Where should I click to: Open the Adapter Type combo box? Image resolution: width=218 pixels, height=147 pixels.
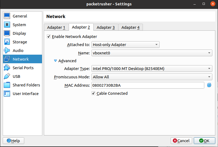[x=152, y=69]
